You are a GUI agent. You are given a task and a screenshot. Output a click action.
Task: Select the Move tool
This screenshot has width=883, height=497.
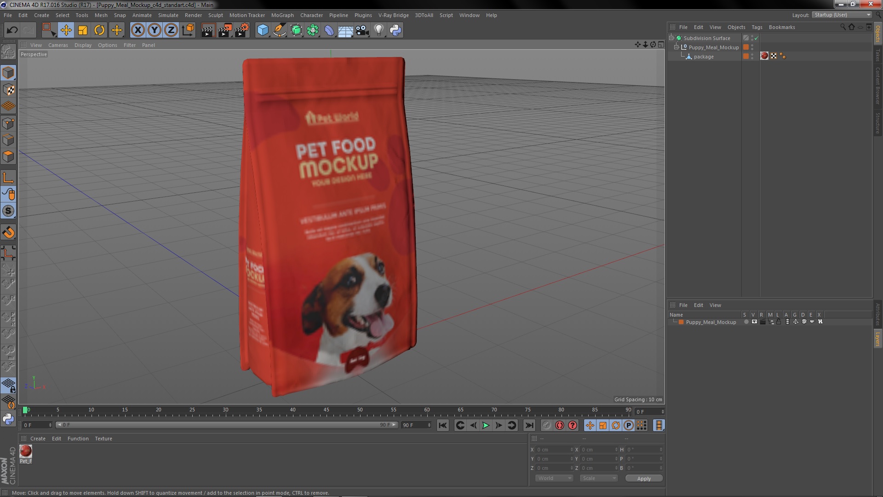66,30
